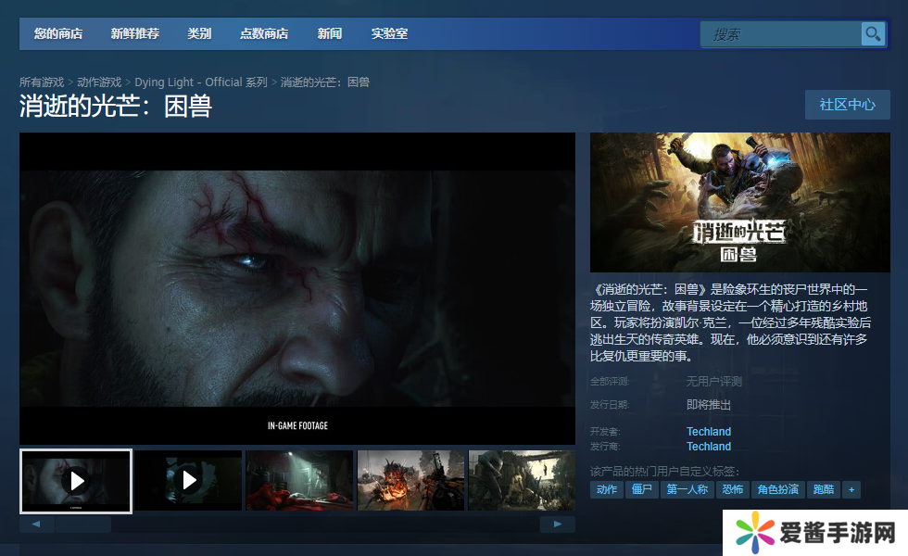Click the 动作游戏 breadcrumb link
Image resolution: width=908 pixels, height=556 pixels.
(x=99, y=82)
